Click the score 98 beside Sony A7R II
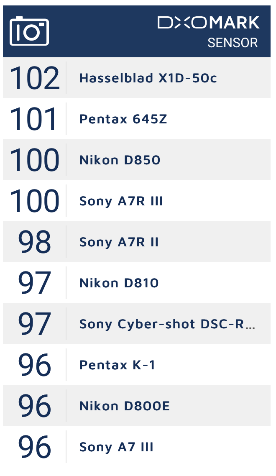This screenshot has width=276, height=476. point(34,242)
